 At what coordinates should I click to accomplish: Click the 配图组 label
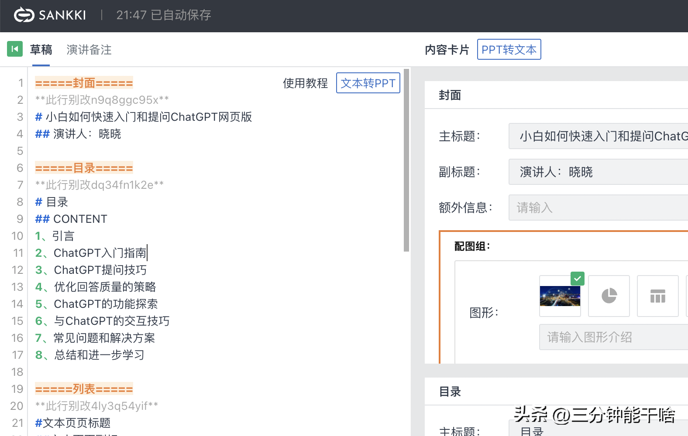472,246
